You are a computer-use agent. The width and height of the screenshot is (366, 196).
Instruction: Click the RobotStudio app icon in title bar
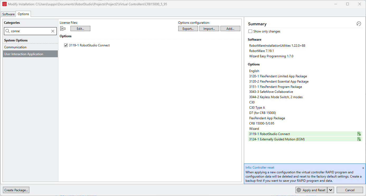pos(4,4)
